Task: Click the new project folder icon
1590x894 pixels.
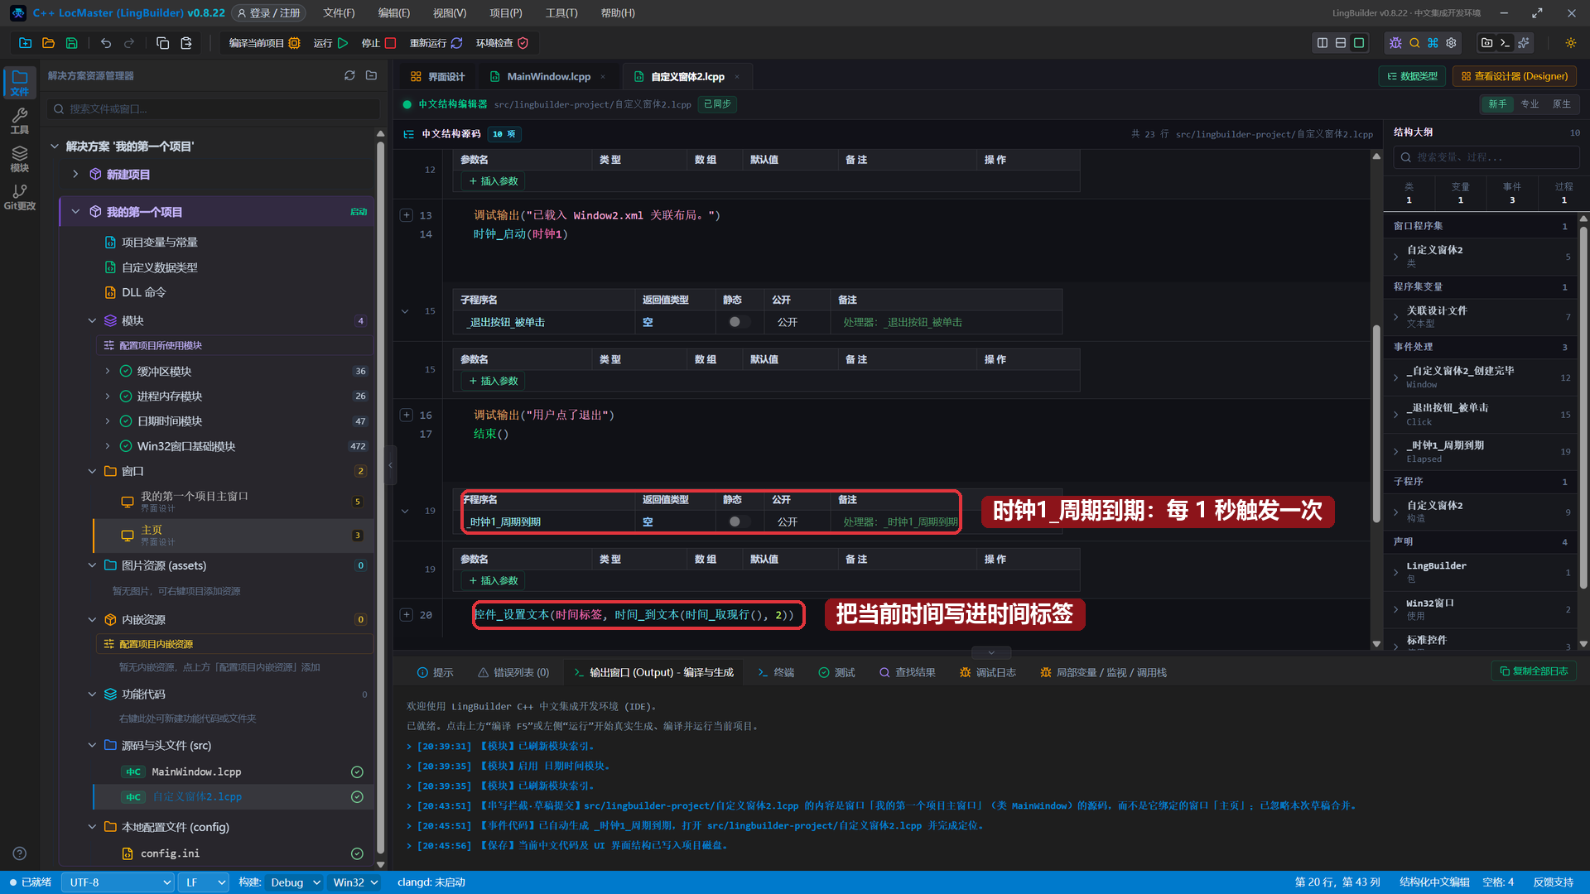Action: click(x=25, y=43)
